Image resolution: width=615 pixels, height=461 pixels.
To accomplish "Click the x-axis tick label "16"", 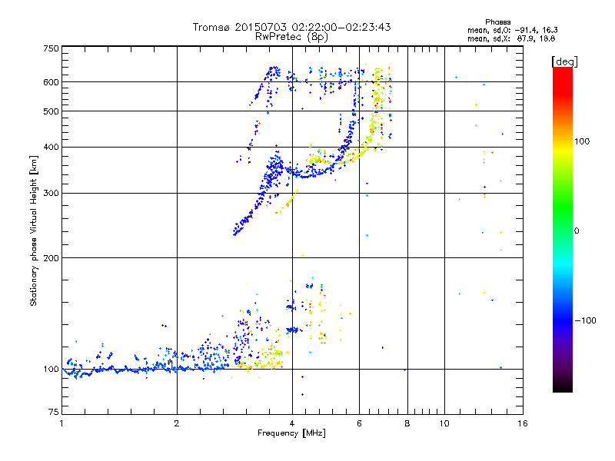I will (x=523, y=423).
